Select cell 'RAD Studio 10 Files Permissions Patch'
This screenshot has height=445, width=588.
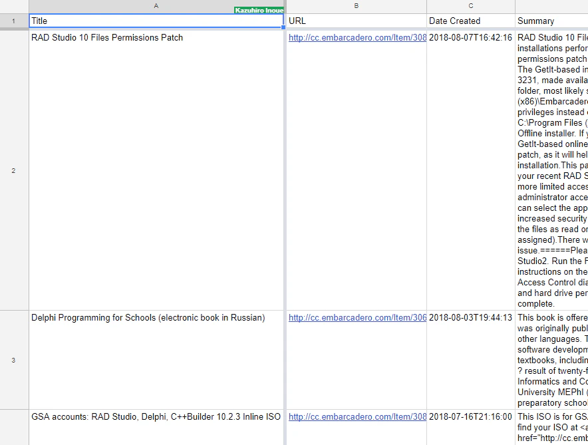click(156, 170)
